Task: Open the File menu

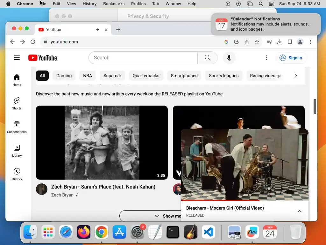Action: pos(43,4)
